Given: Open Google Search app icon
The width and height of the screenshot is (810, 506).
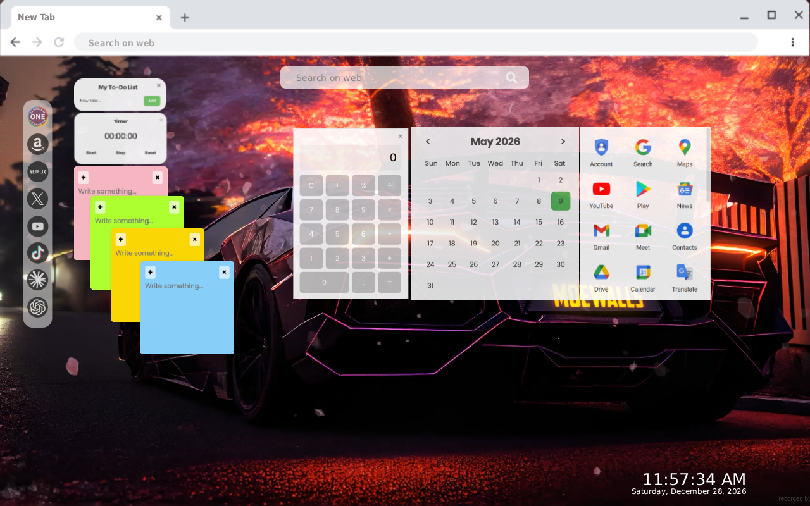Looking at the screenshot, I should (643, 153).
